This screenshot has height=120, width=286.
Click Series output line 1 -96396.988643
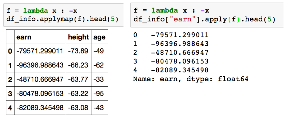coord(171,43)
